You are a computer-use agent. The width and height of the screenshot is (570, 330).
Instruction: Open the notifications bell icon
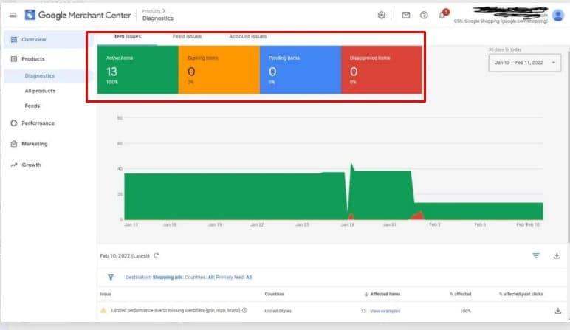point(442,15)
